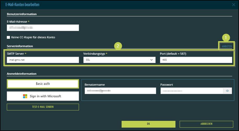The width and height of the screenshot is (239, 131).
Task: Open the ANBIETER provider link
Action: click(227, 46)
